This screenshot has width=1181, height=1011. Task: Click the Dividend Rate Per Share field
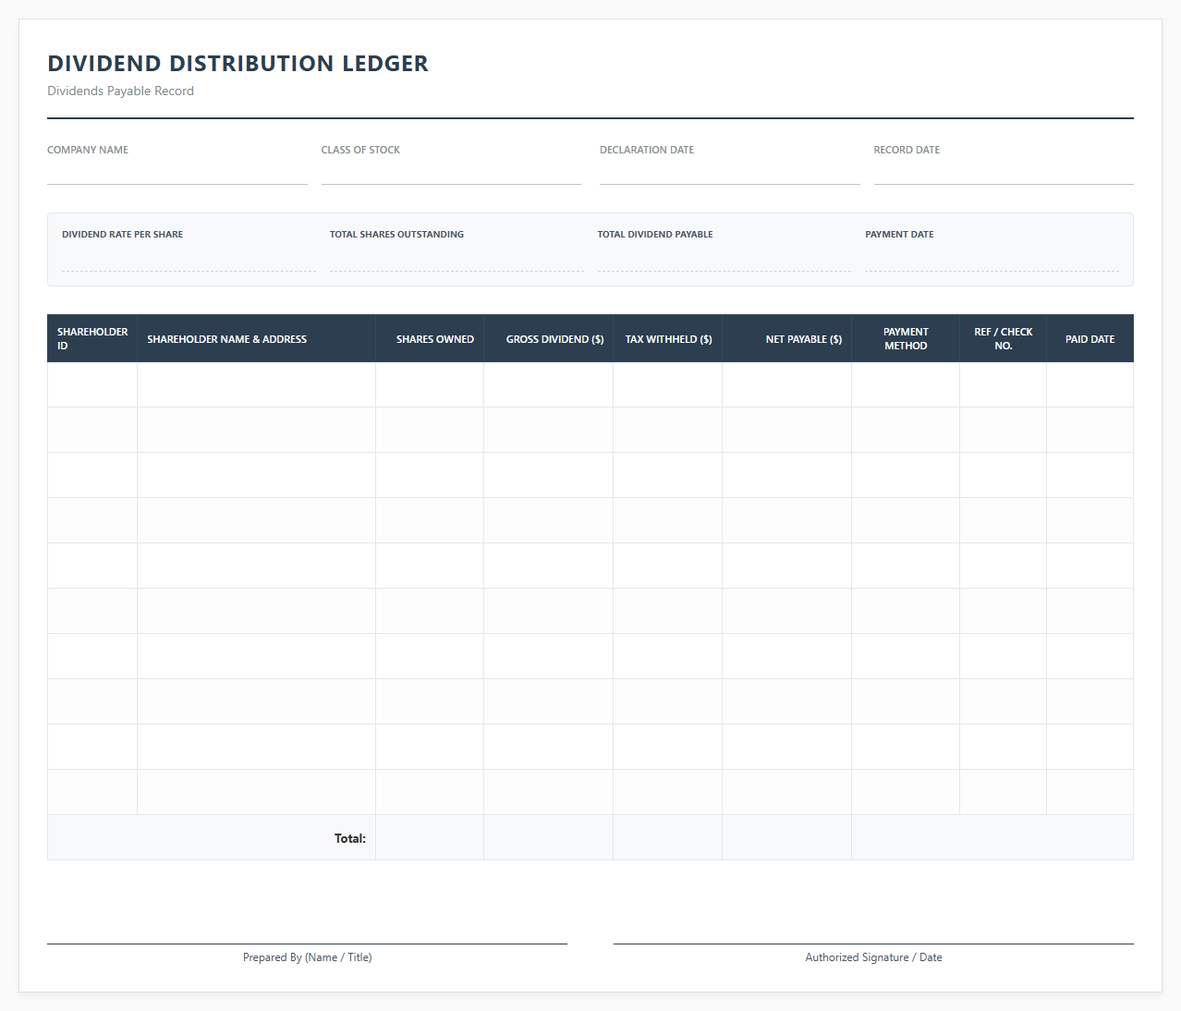click(189, 258)
